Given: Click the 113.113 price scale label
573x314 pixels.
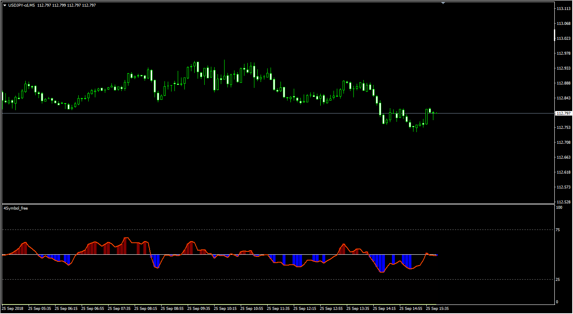Looking at the screenshot, I should point(563,9).
